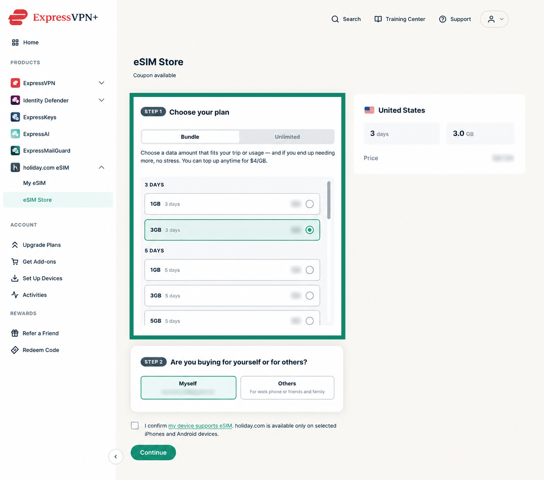Open My eSIM in the sidebar
The height and width of the screenshot is (480, 544).
click(x=34, y=183)
